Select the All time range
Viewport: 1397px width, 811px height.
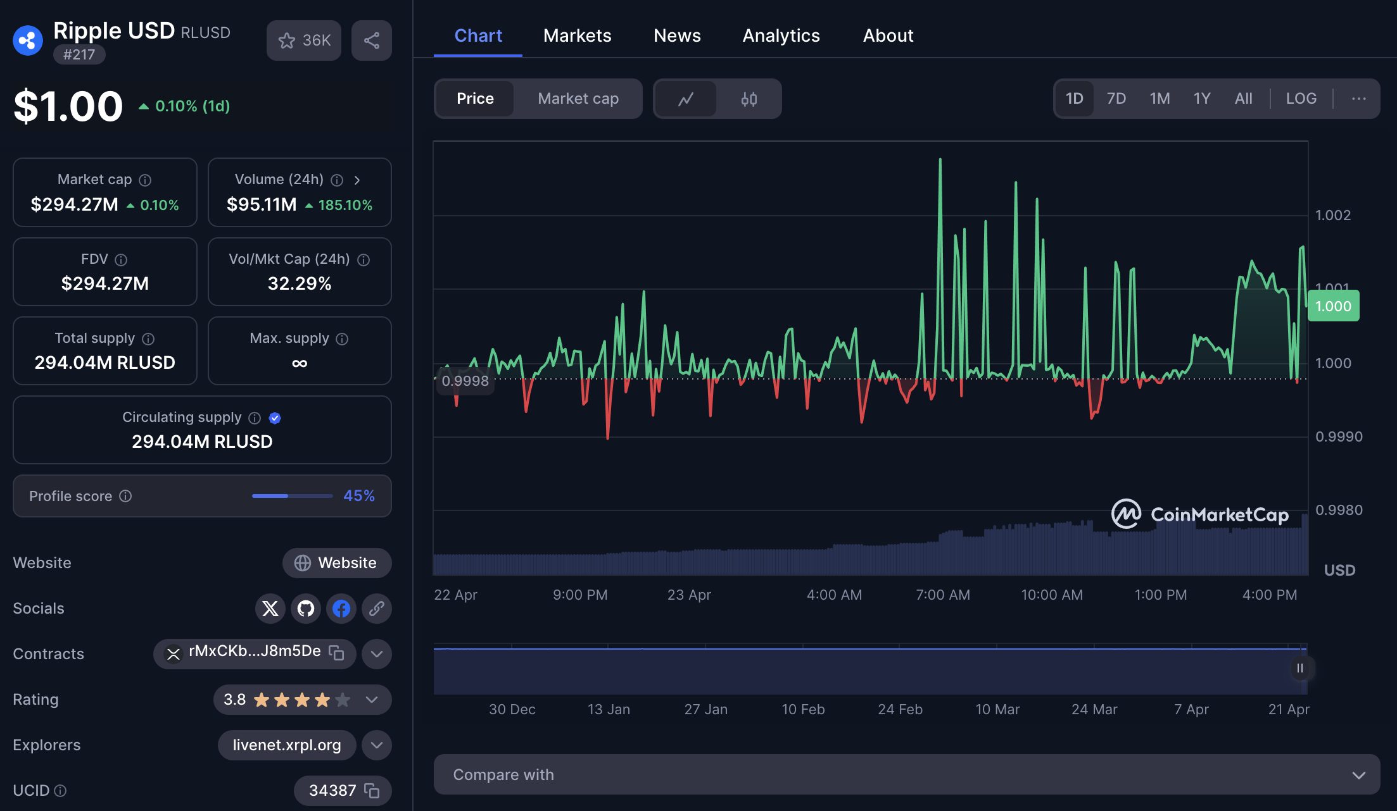pos(1244,99)
